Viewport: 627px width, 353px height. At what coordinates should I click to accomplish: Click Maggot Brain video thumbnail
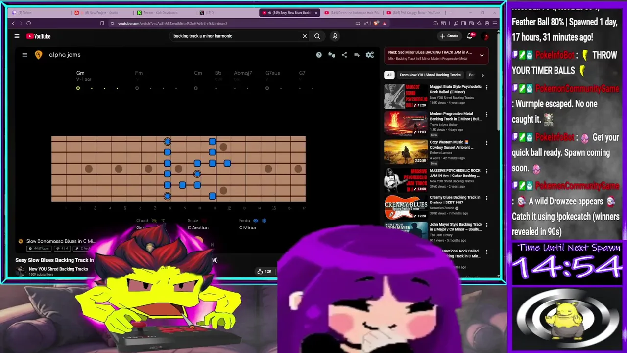(406, 97)
